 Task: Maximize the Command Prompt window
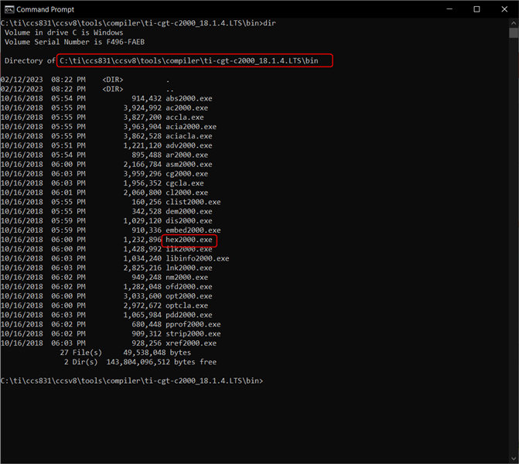click(x=476, y=9)
